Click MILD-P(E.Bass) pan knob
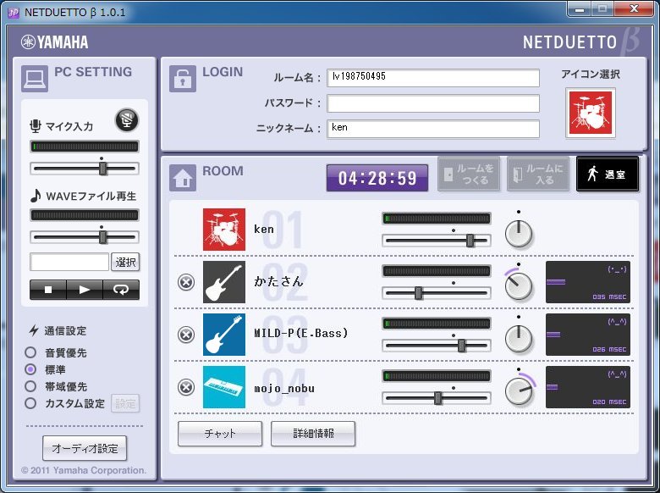Image resolution: width=660 pixels, height=493 pixels. (519, 339)
